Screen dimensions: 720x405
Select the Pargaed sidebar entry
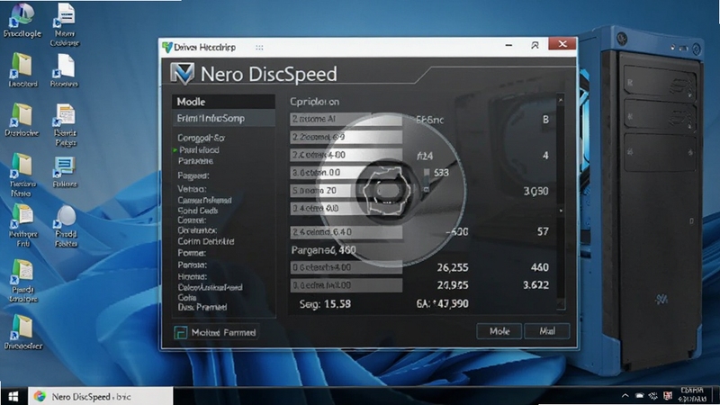point(193,175)
